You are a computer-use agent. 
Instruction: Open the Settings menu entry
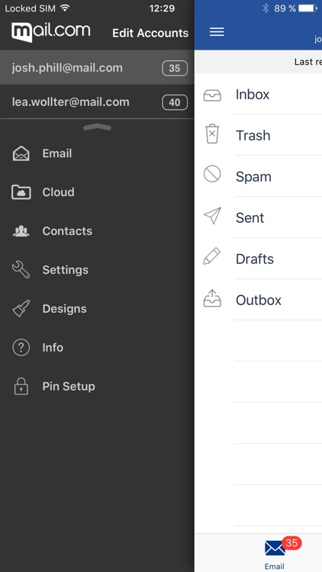click(97, 270)
